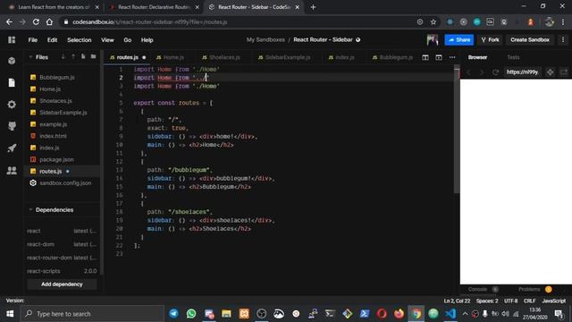Image resolution: width=572 pixels, height=322 pixels.
Task: Open the View menu
Action: tap(107, 39)
